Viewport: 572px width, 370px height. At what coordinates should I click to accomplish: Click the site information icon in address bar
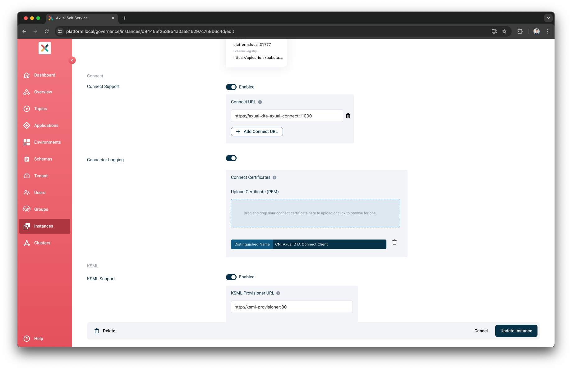60,31
